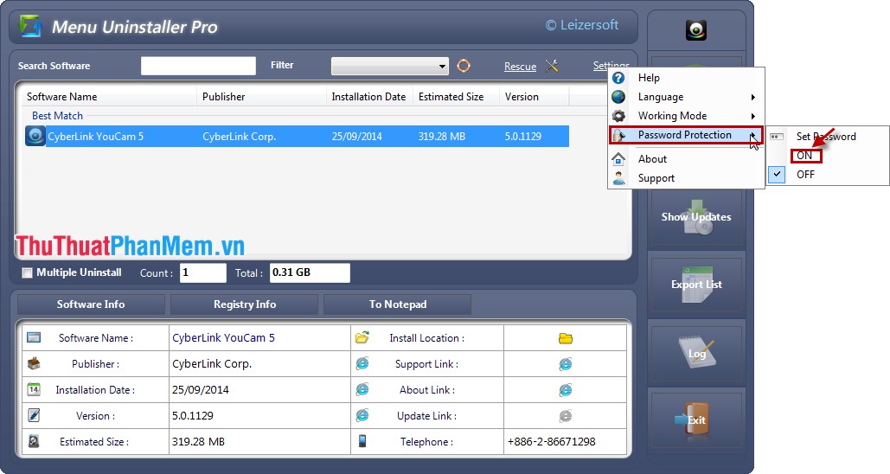Switch to the Software Info tab

pos(91,304)
